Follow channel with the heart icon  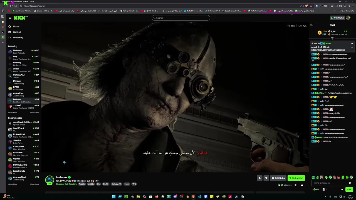pyautogui.click(x=266, y=178)
